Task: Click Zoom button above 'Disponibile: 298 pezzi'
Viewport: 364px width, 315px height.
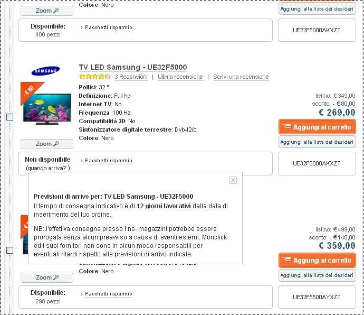Action: pyautogui.click(x=47, y=277)
